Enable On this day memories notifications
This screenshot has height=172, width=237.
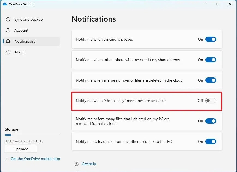tap(211, 101)
